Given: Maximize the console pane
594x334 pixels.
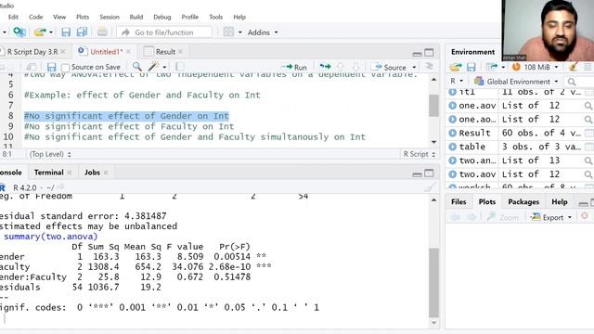Looking at the screenshot, I should coord(429,173).
